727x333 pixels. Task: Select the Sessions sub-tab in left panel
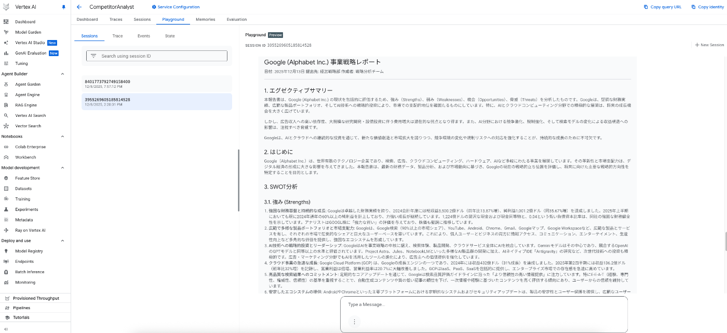click(x=89, y=36)
